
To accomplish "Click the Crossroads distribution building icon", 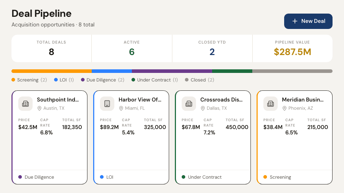I will 189,104.
